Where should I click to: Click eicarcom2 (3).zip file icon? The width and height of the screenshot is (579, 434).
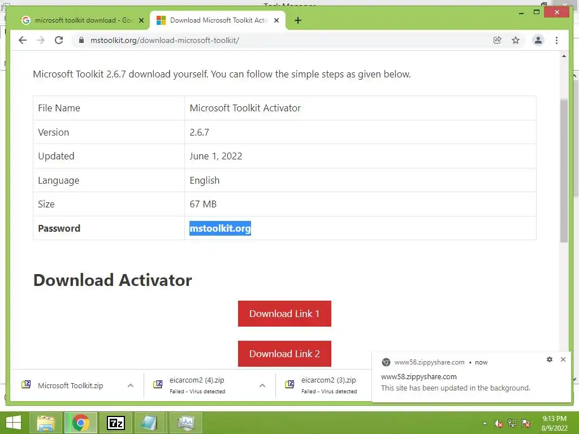289,384
